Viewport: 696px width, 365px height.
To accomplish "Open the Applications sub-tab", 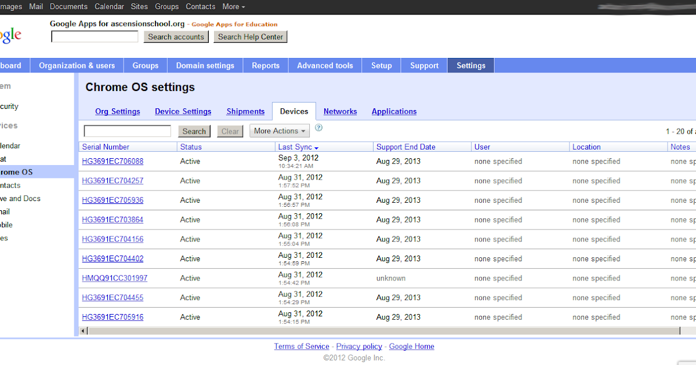I will coord(394,111).
